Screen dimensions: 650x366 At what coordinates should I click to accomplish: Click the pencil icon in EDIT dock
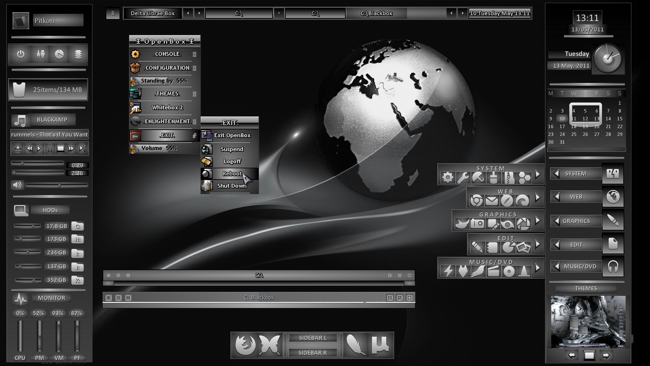[477, 247]
